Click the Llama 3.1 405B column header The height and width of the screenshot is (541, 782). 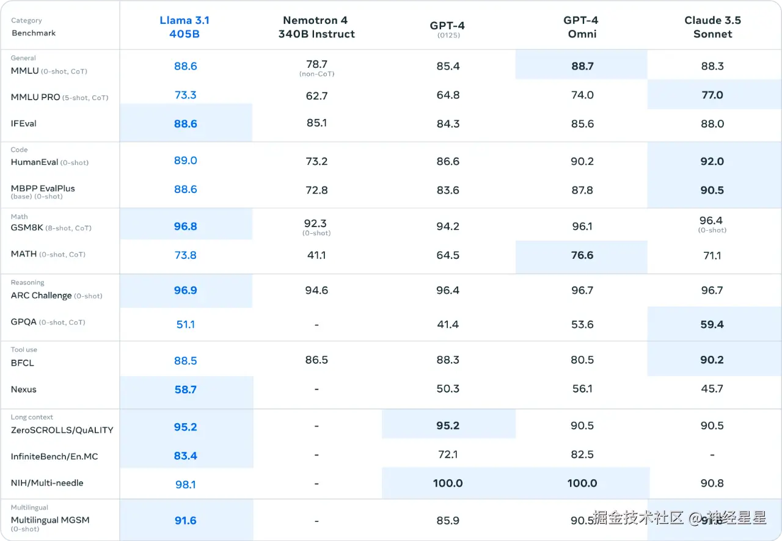click(185, 27)
